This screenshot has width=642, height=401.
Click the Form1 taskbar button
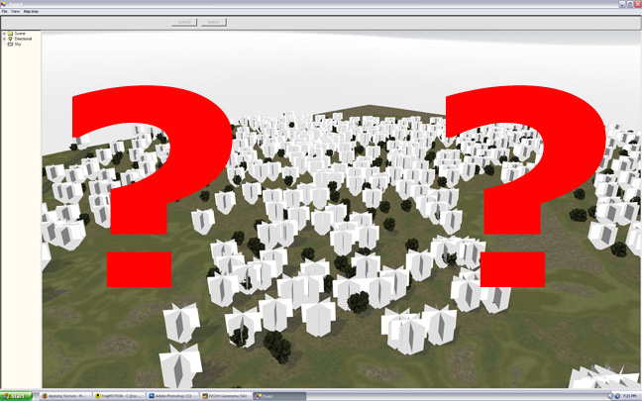[x=279, y=396]
